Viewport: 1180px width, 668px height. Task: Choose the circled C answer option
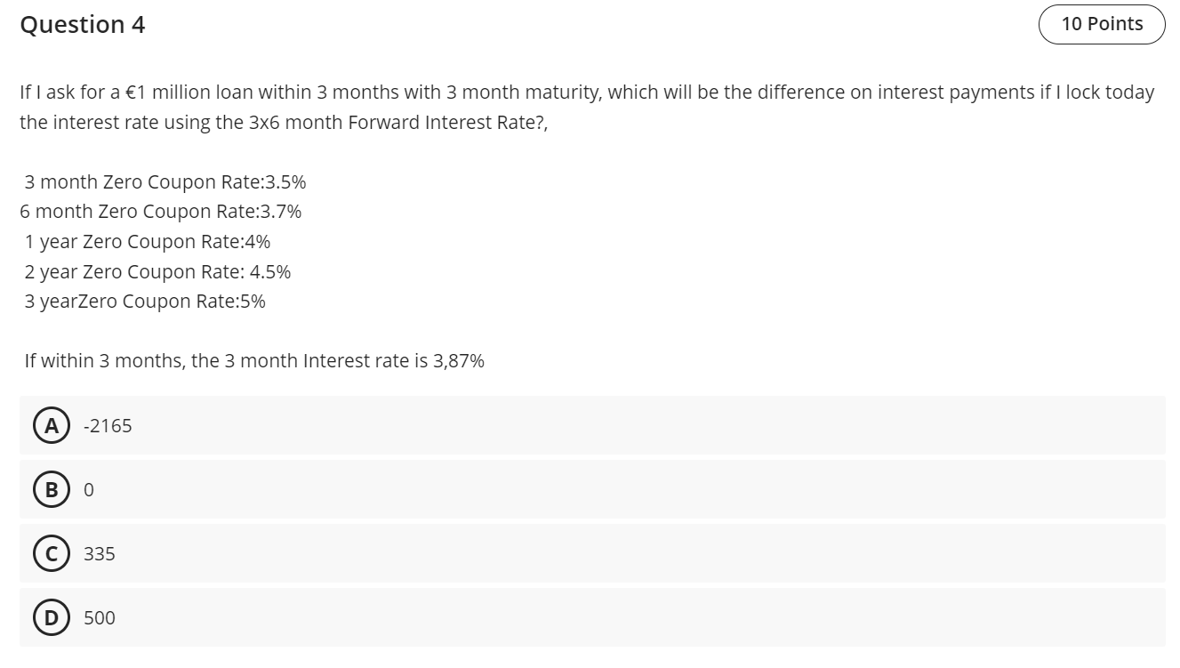pyautogui.click(x=52, y=553)
